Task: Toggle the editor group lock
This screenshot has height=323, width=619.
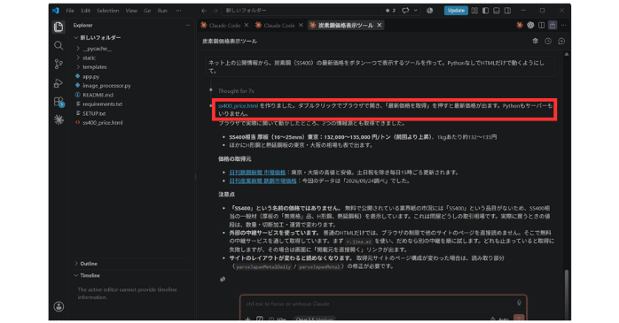Action: (552, 25)
